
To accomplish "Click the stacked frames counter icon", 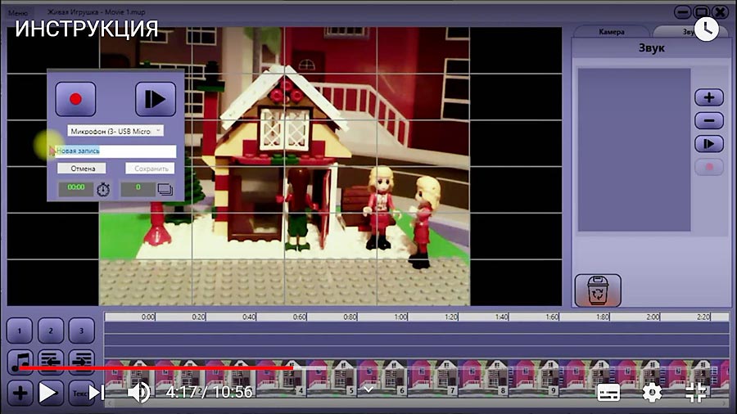I will [165, 189].
